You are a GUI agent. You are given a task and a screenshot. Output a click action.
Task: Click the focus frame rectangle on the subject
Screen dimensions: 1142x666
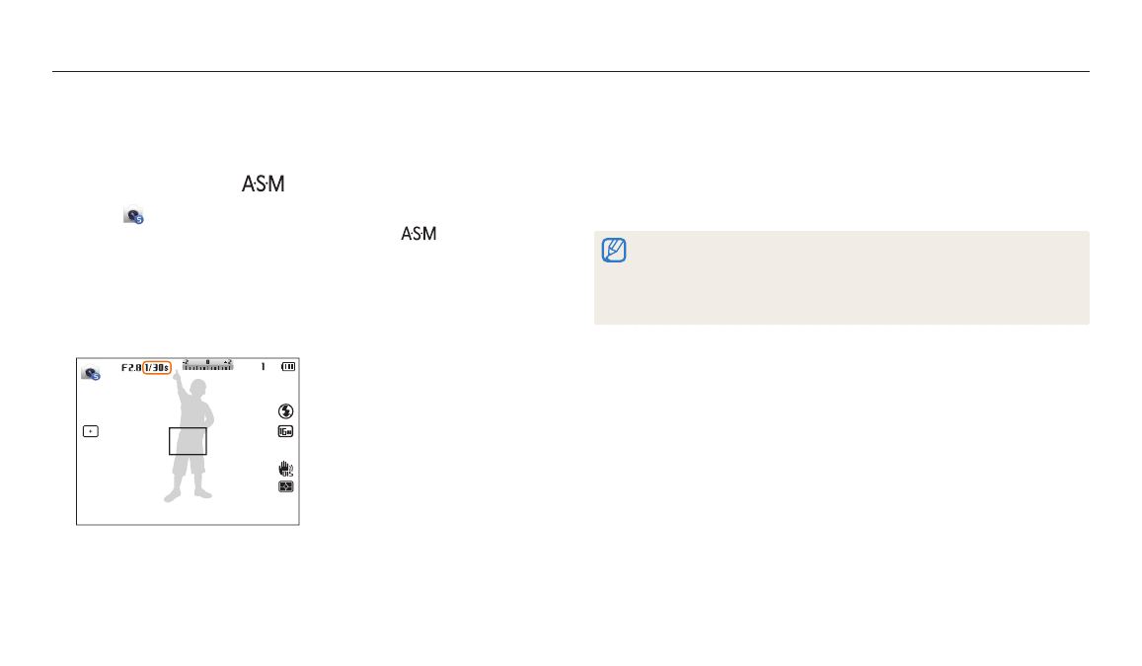tap(187, 441)
